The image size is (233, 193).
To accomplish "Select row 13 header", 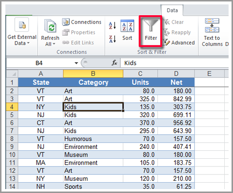I will point(12,179).
